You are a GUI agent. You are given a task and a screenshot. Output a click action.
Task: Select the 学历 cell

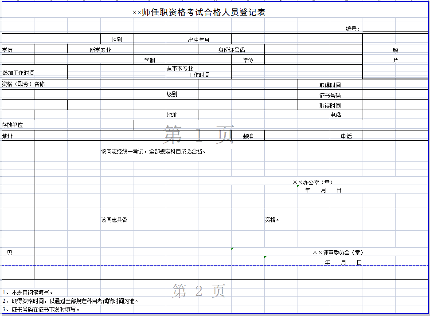[8, 50]
